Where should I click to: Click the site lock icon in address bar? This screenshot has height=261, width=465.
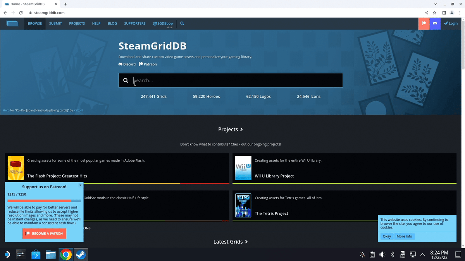pos(30,13)
